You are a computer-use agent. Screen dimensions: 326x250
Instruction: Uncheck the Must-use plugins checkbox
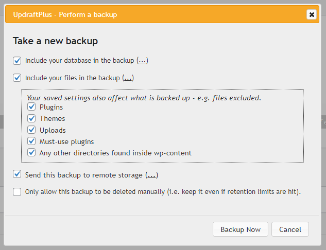click(x=32, y=141)
